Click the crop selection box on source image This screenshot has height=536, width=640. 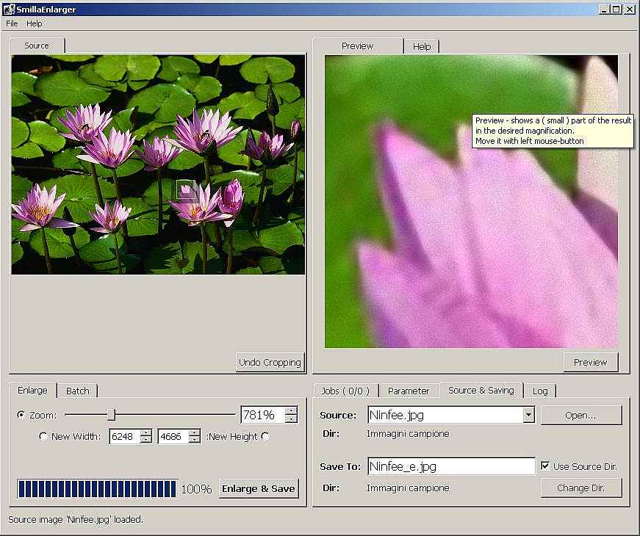pyautogui.click(x=185, y=191)
